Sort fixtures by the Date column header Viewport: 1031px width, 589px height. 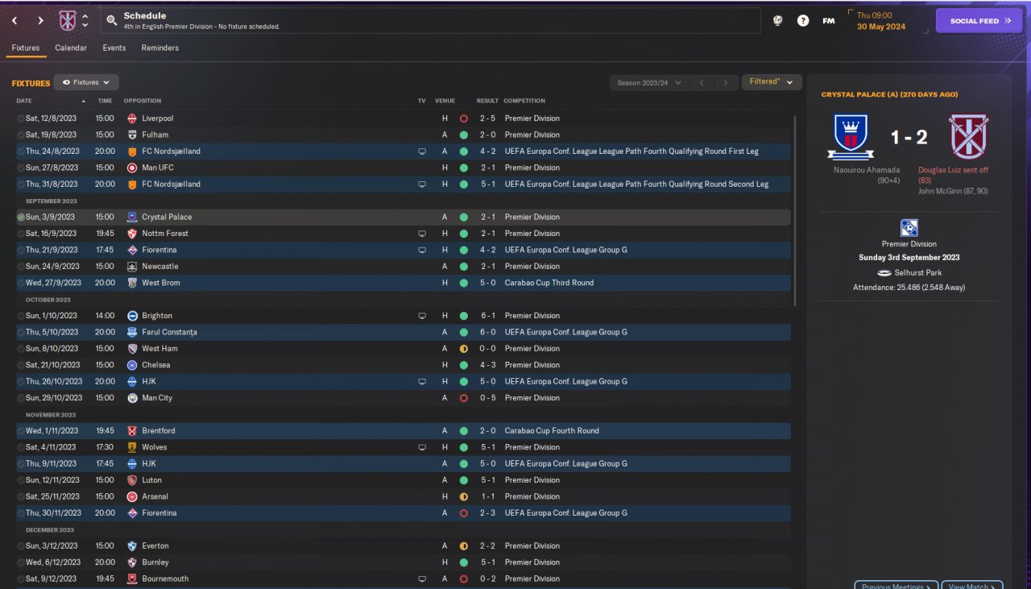point(24,101)
